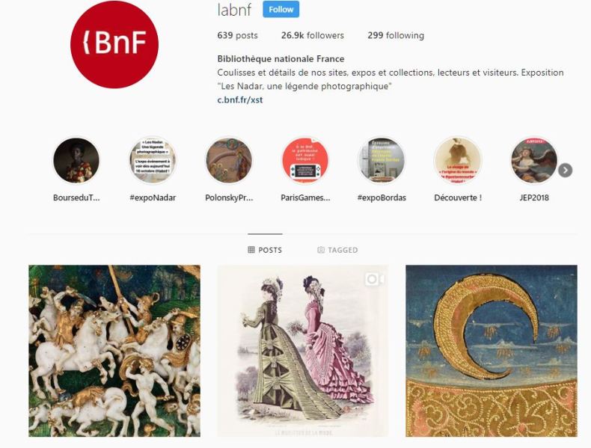591x448 pixels.
Task: Open the Victorian fashion plate post
Action: coord(303,351)
